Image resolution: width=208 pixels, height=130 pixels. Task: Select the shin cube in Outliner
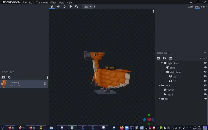click(x=172, y=68)
